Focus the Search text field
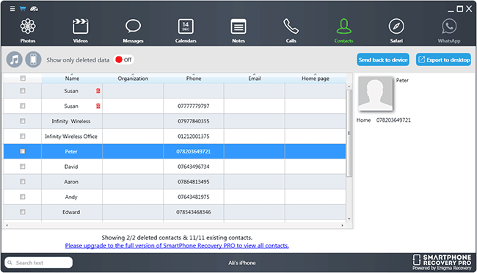Viewport: 477px width, 273px height. point(39,262)
